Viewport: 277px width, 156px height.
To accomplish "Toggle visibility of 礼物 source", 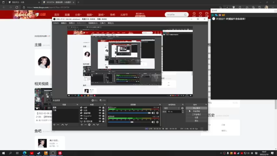I will [x=100, y=110].
